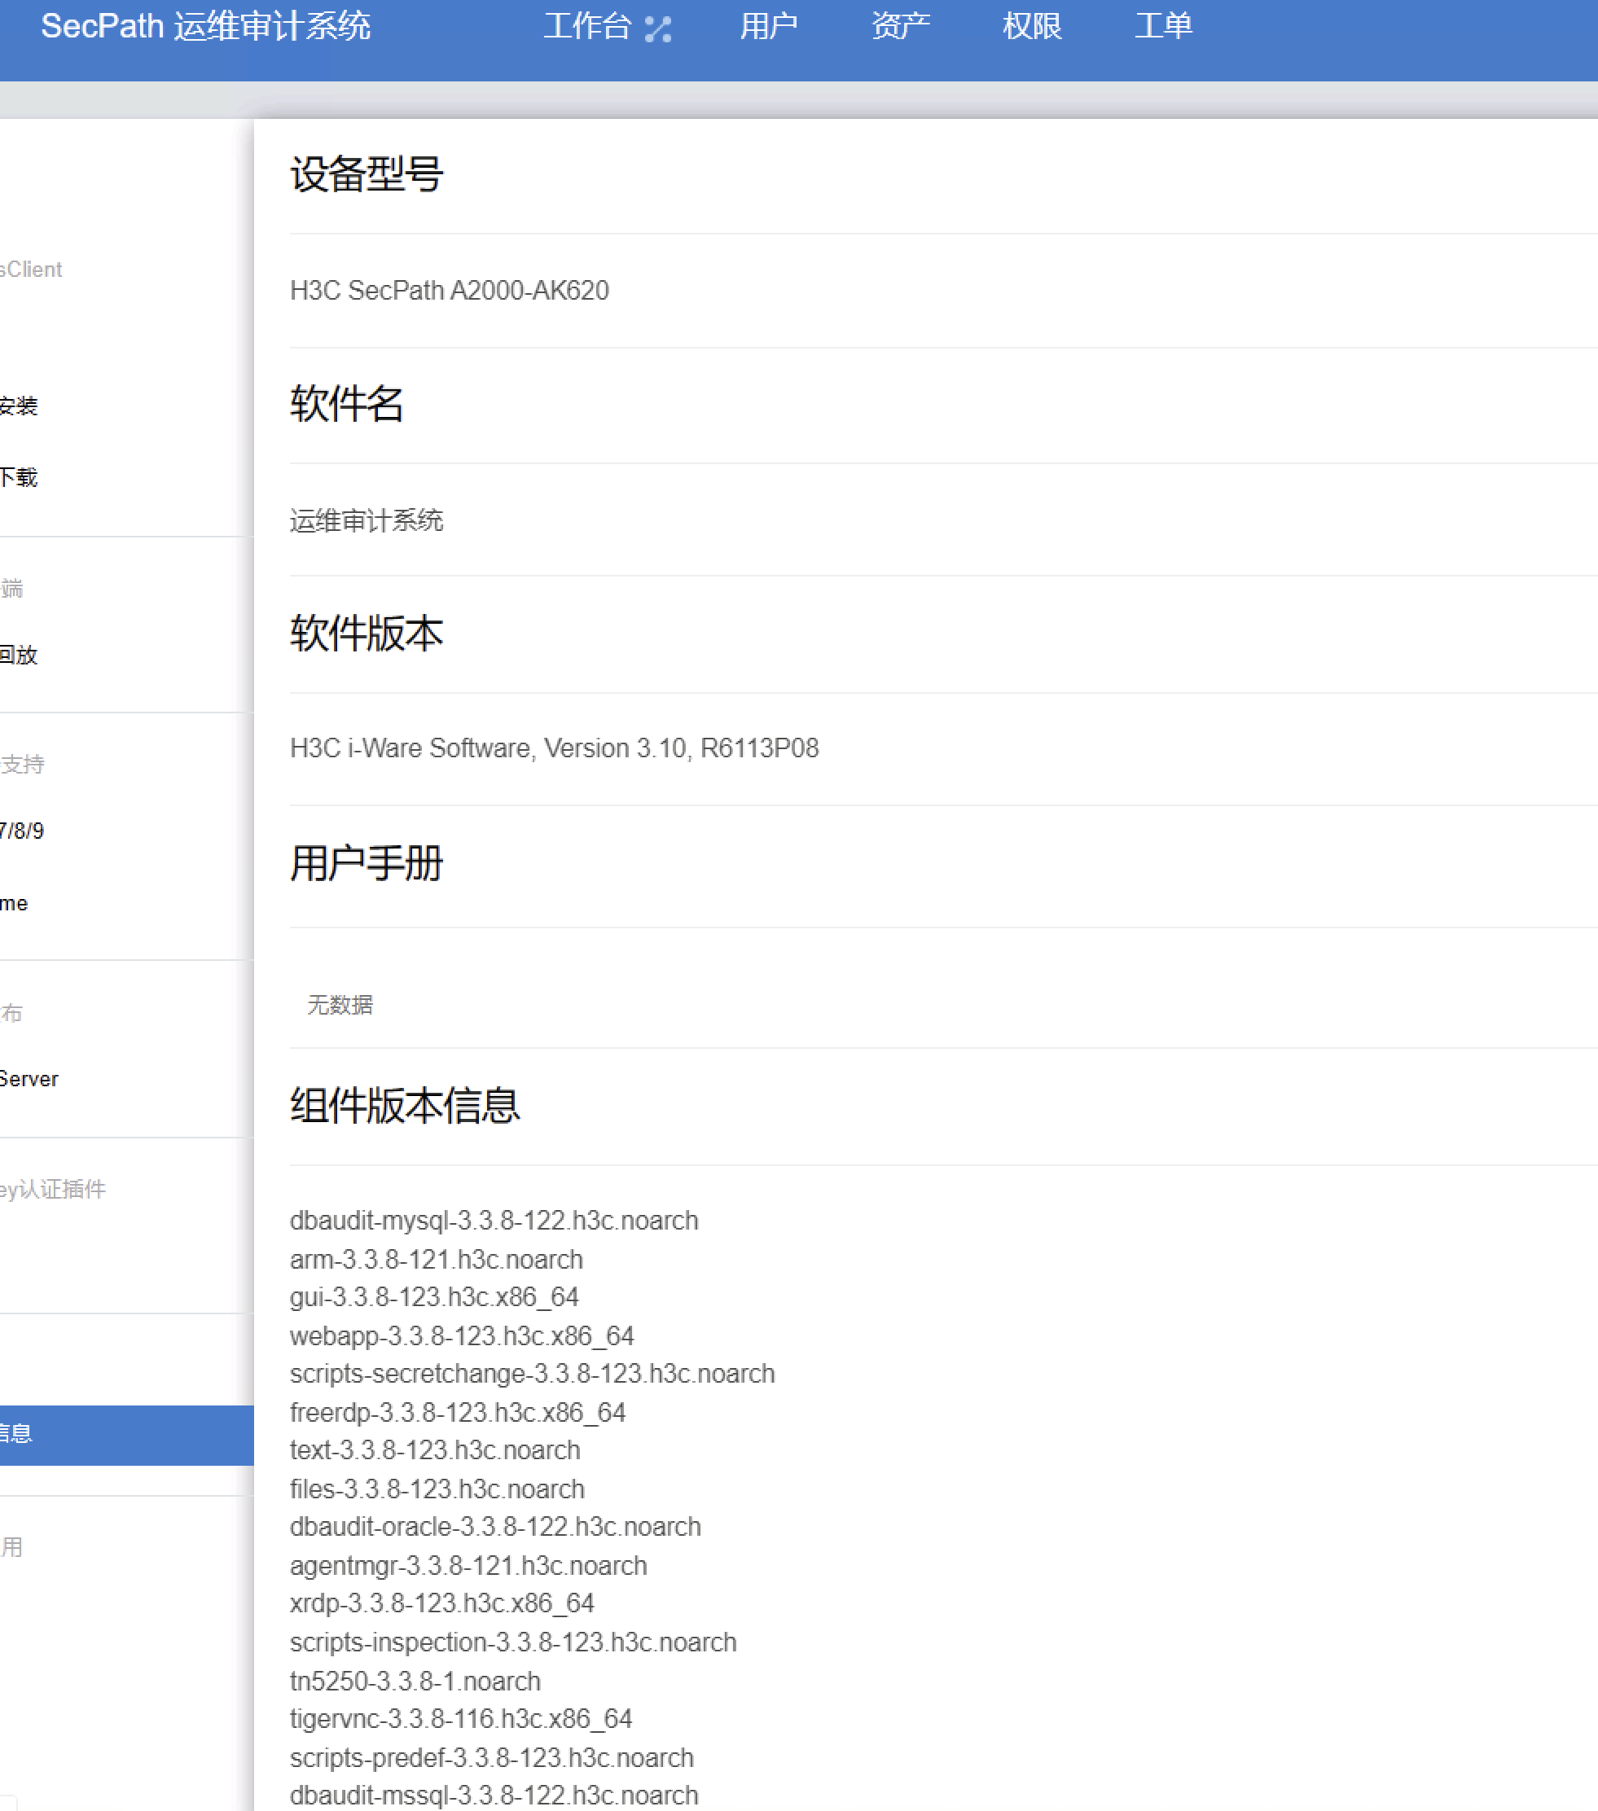The height and width of the screenshot is (1811, 1598).
Task: Click the dbaudit-mysql component version line
Action: tap(494, 1221)
